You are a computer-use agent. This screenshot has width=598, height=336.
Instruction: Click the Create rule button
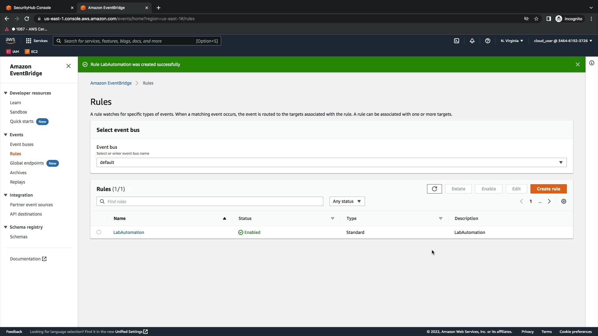click(548, 189)
